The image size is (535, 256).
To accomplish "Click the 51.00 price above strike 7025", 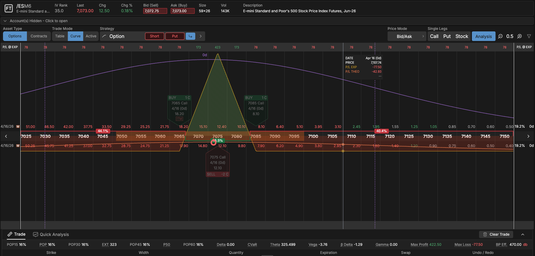I will click(31, 127).
